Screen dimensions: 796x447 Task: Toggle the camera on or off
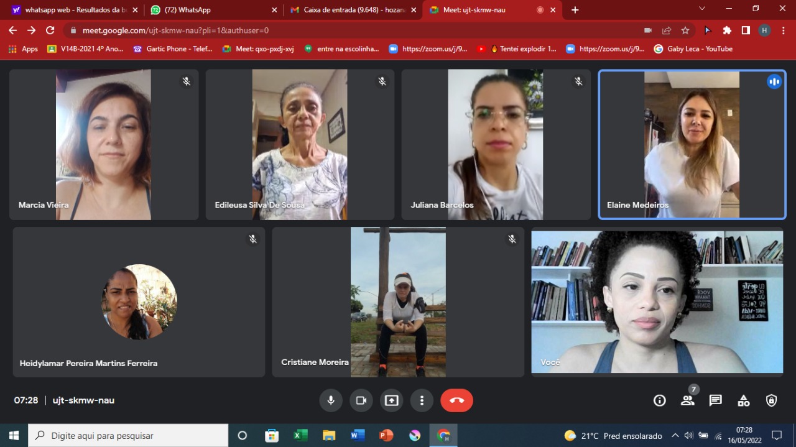(361, 400)
